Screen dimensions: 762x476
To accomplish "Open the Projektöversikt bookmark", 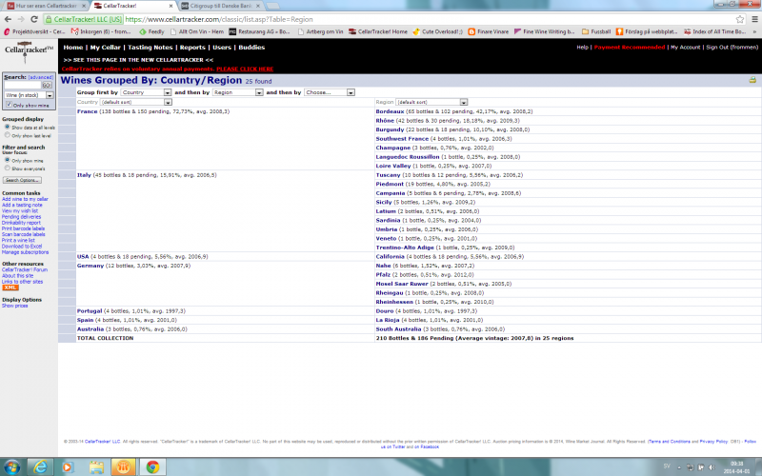I will point(34,31).
